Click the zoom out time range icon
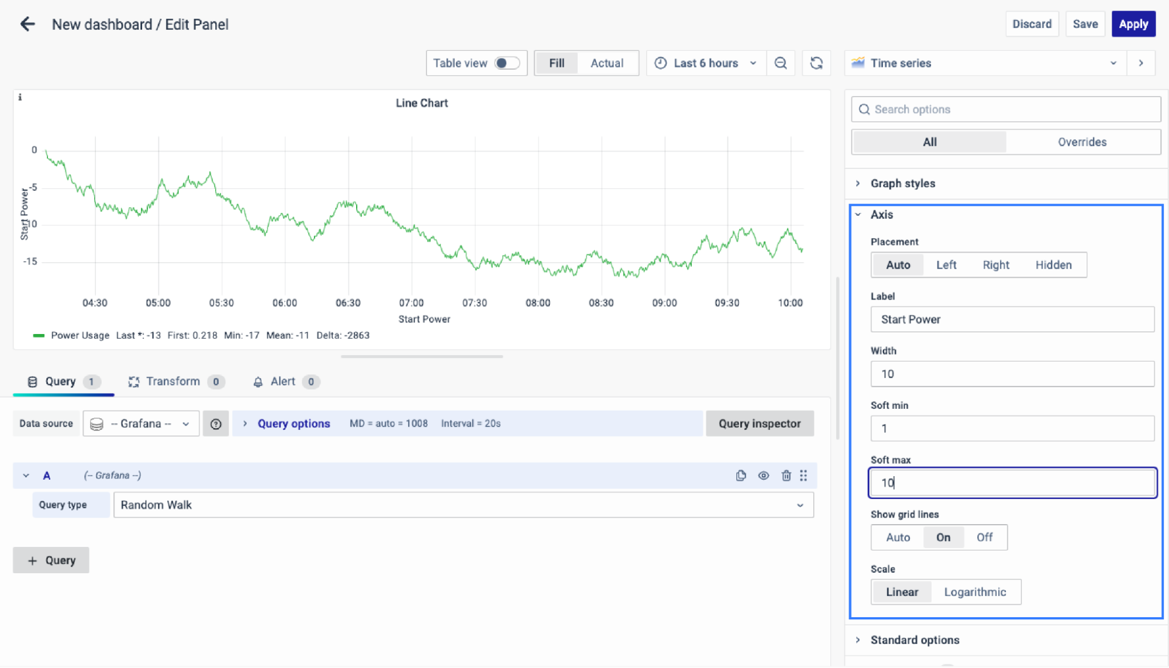 pos(780,63)
